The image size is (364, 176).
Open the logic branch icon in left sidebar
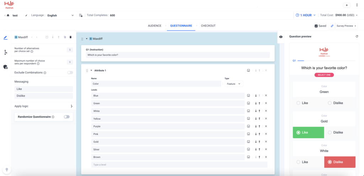6,53
